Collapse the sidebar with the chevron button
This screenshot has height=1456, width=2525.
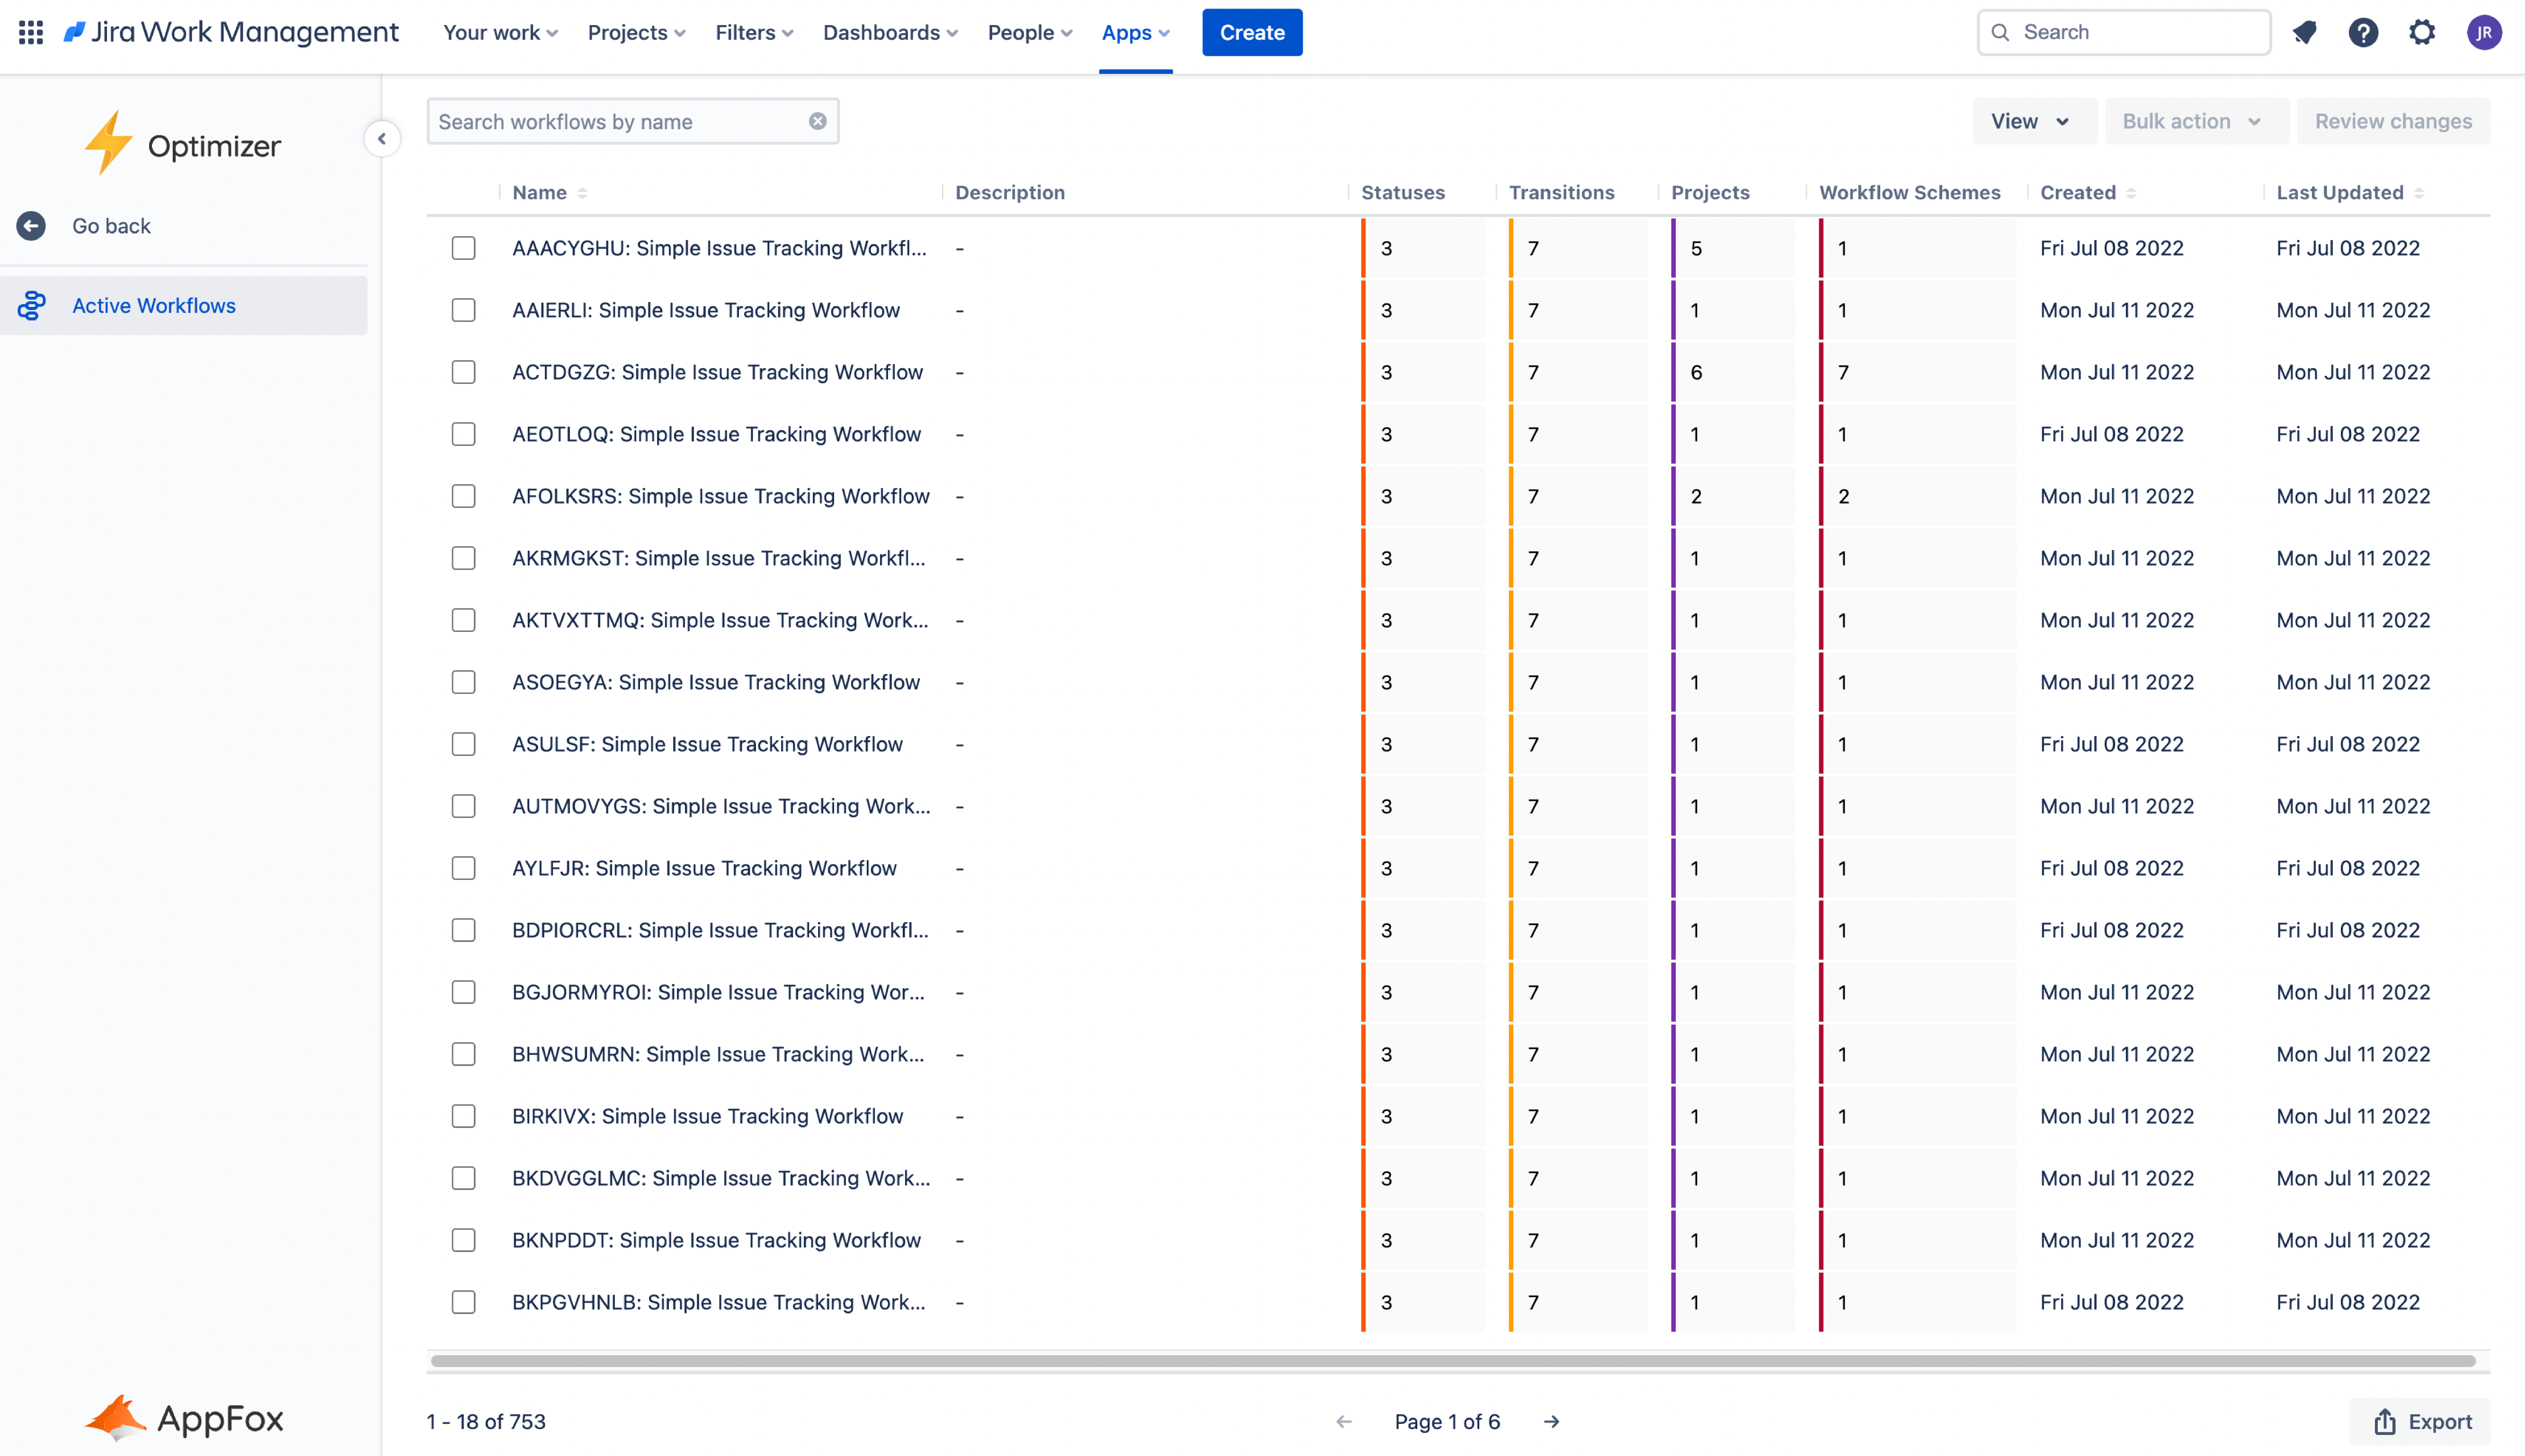pyautogui.click(x=382, y=138)
